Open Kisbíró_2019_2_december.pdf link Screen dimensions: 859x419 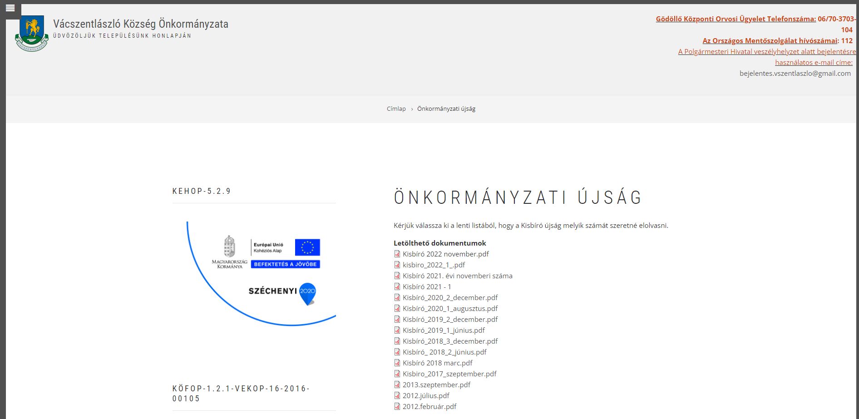coord(450,319)
